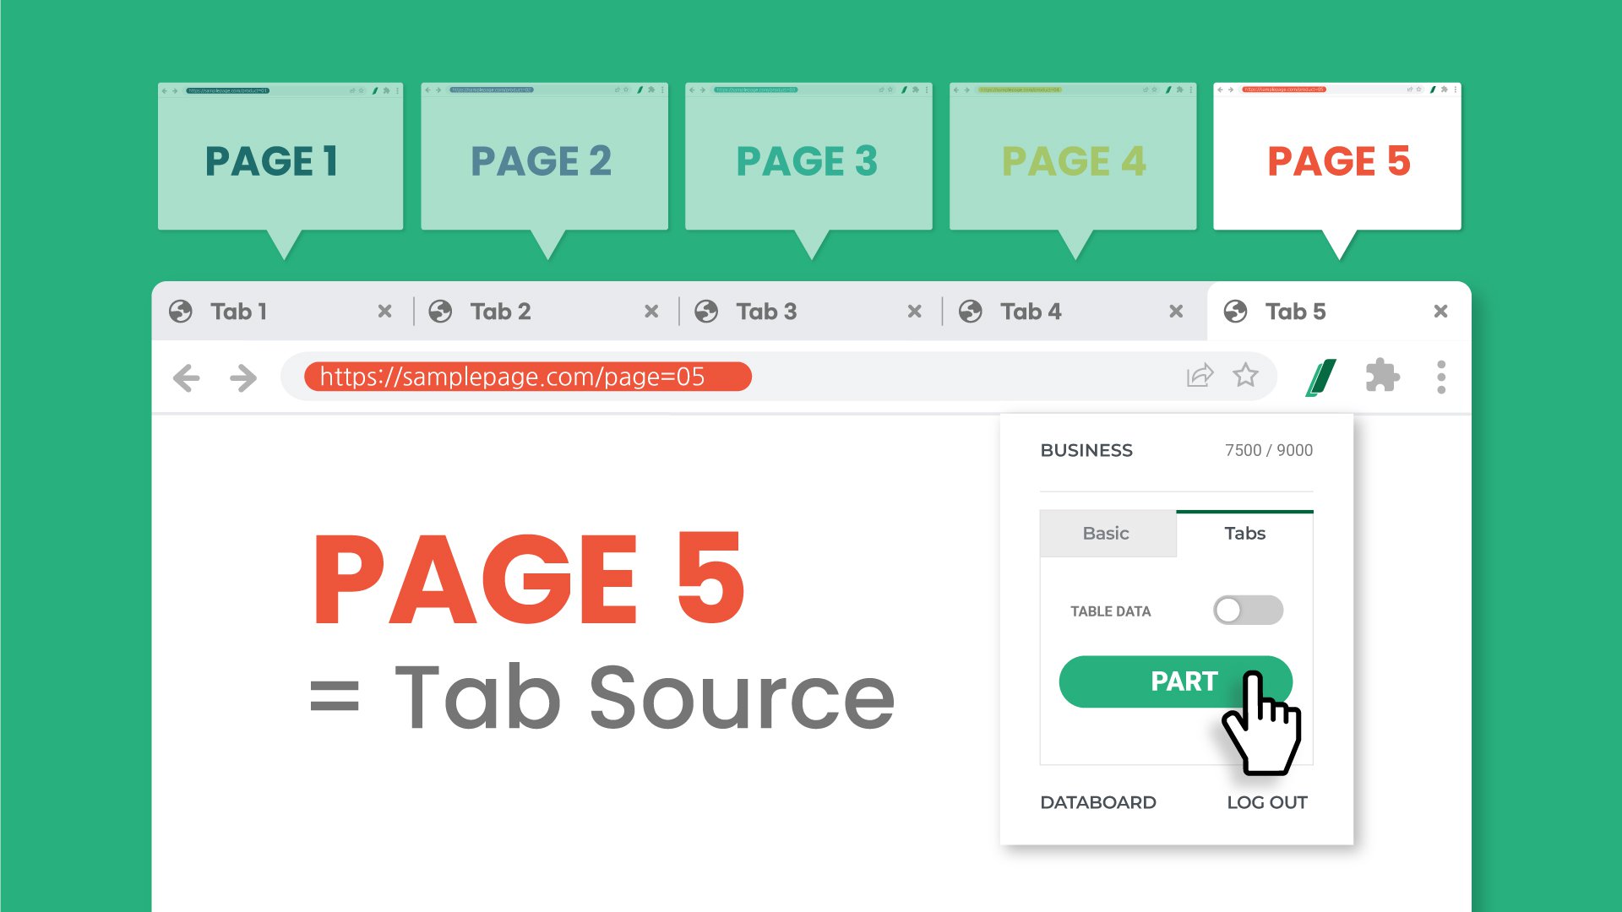Click the browser back arrow

point(186,377)
